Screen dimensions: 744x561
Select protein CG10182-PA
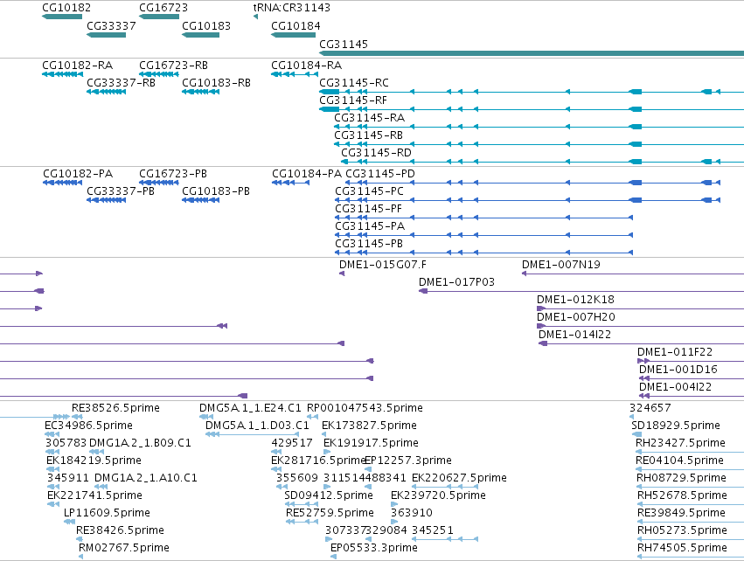tap(62, 183)
